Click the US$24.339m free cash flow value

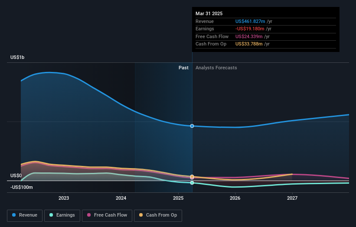pos(249,36)
